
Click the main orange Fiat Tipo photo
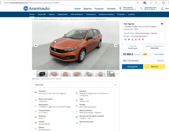(x=76, y=45)
